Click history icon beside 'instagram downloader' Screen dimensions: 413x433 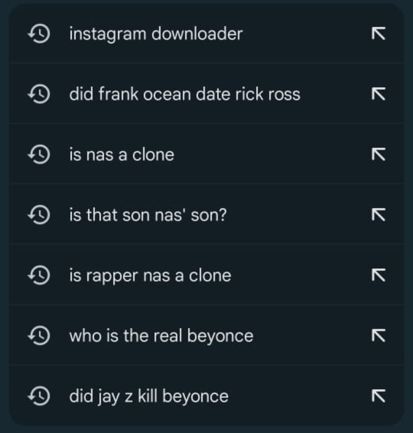[x=39, y=34]
